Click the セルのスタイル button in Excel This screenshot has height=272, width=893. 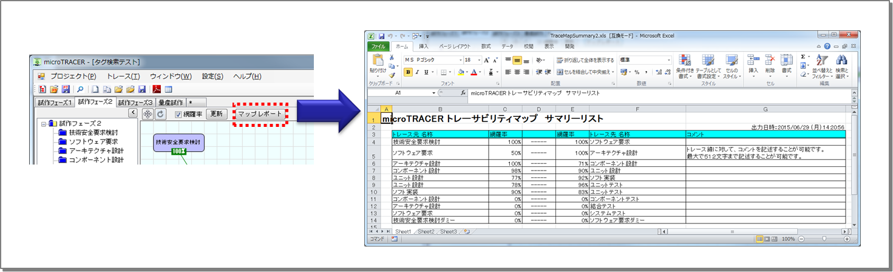732,67
